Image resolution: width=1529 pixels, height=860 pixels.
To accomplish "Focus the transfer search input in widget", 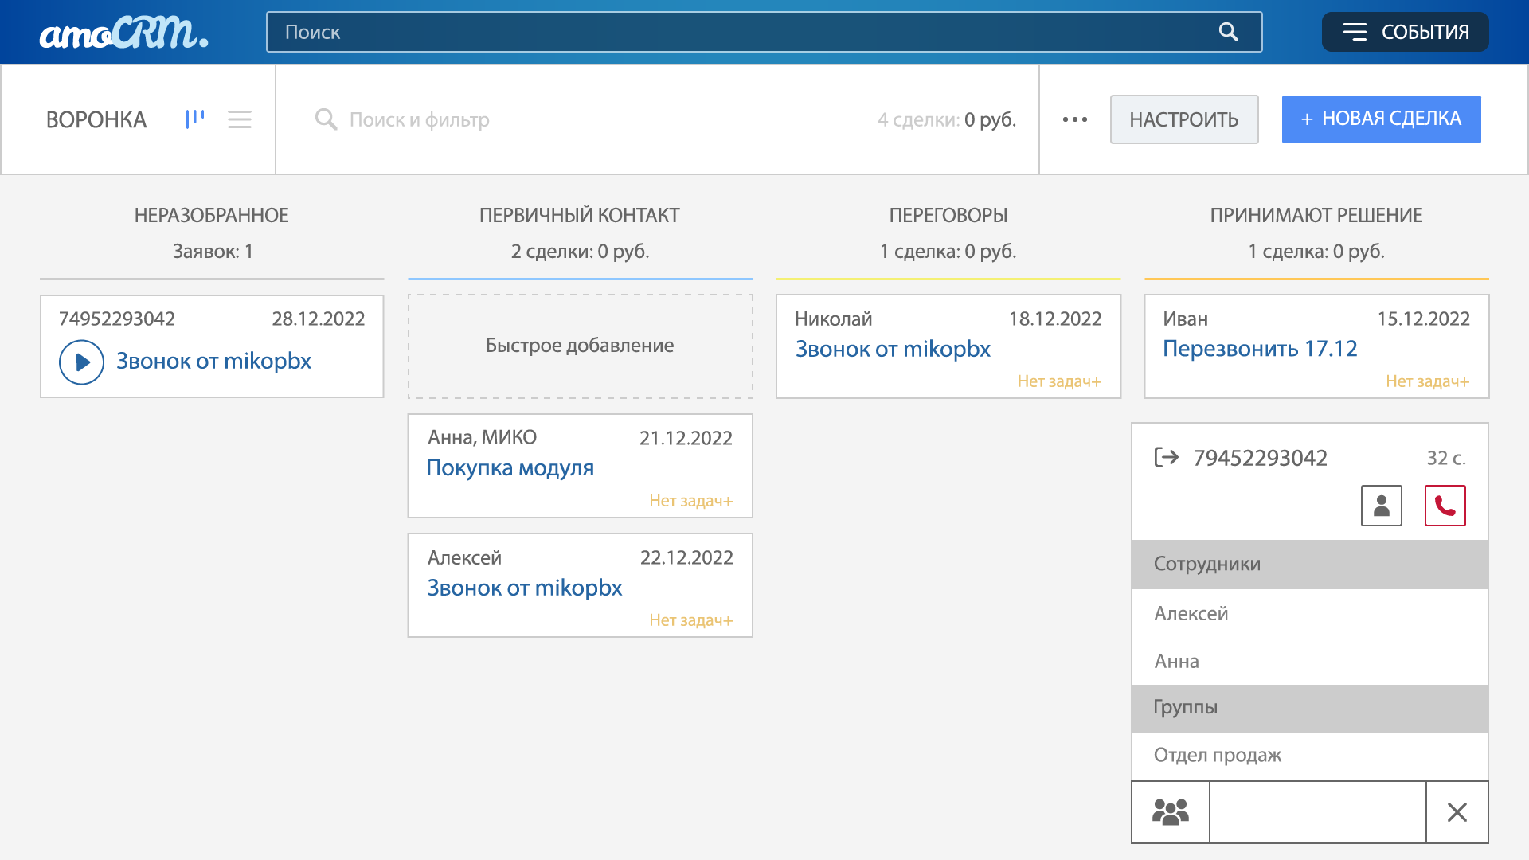I will 1317,812.
